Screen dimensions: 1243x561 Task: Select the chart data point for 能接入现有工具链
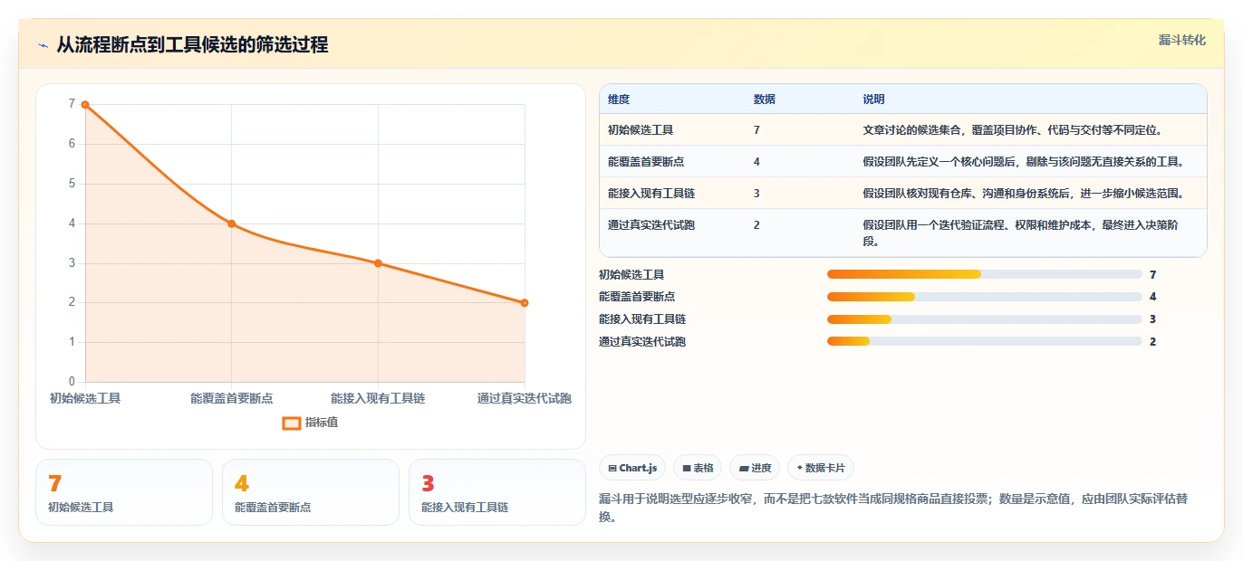pyautogui.click(x=378, y=263)
